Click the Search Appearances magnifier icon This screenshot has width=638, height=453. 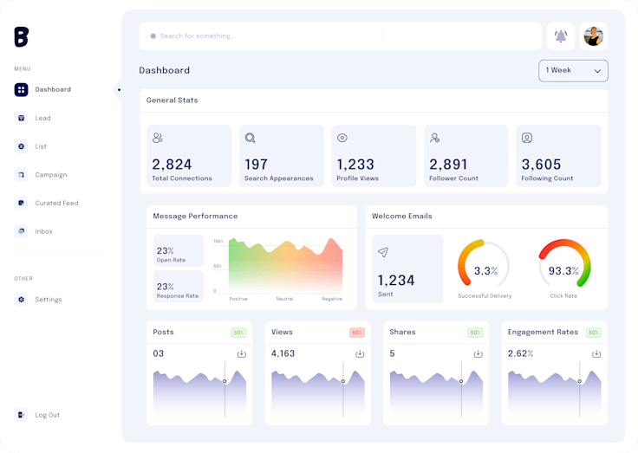tap(250, 138)
